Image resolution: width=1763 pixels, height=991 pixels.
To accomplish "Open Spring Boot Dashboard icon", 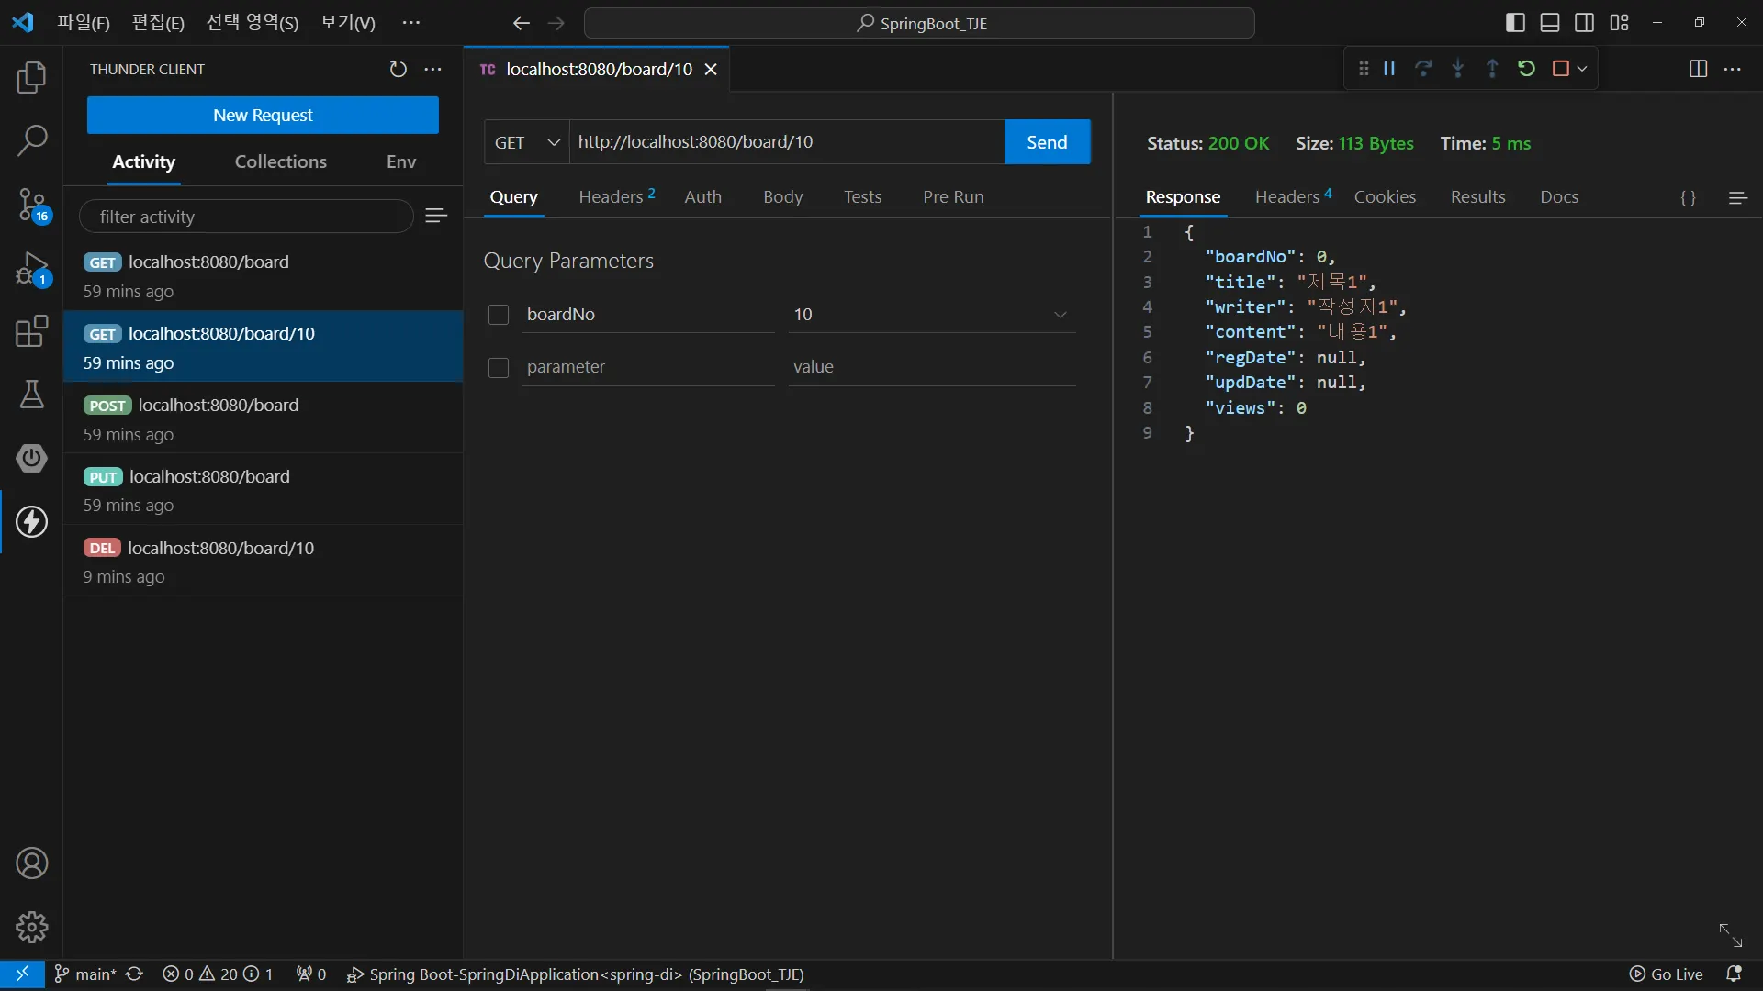I will click(31, 458).
